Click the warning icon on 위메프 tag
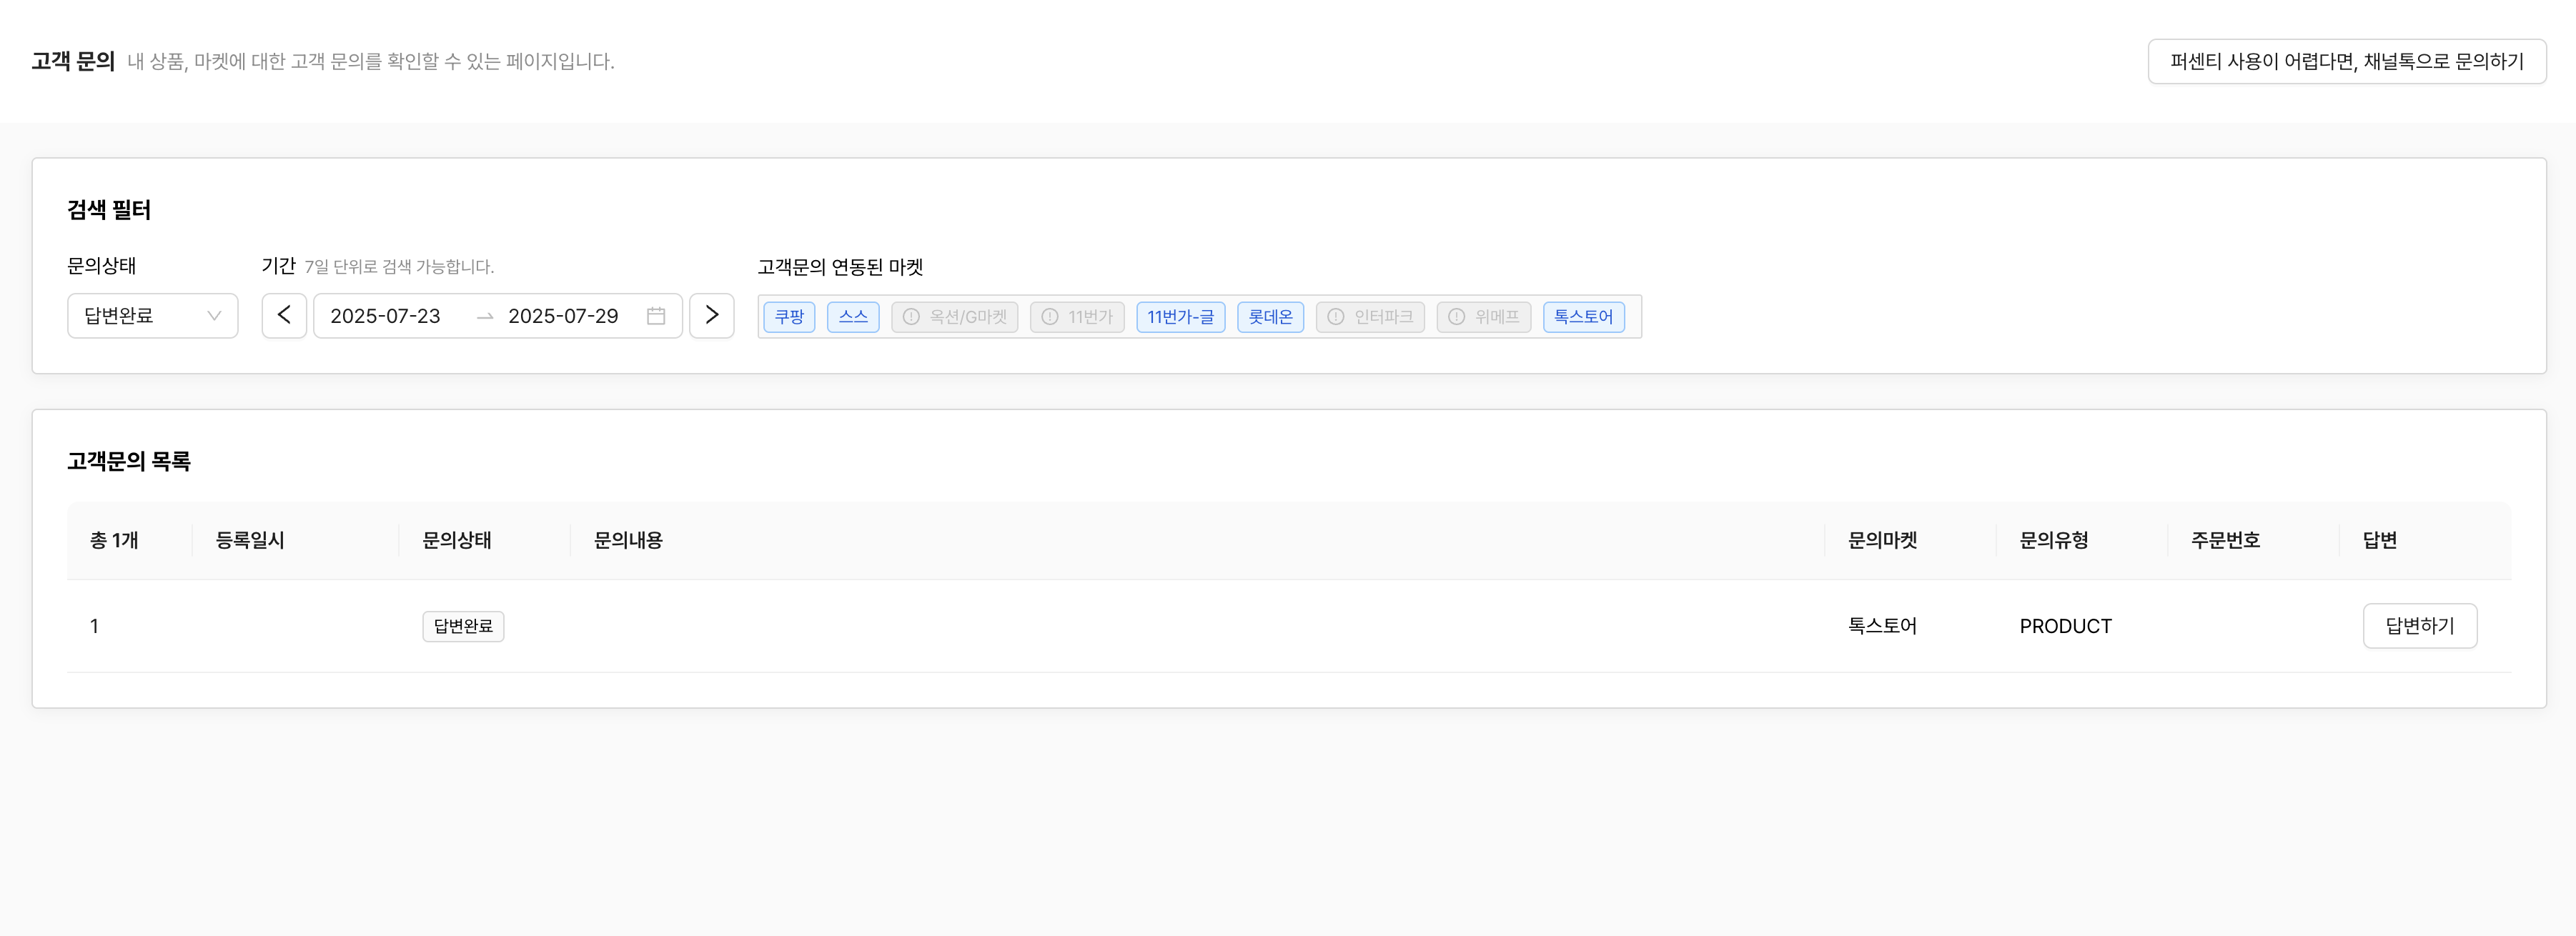The width and height of the screenshot is (2576, 936). (x=1456, y=317)
